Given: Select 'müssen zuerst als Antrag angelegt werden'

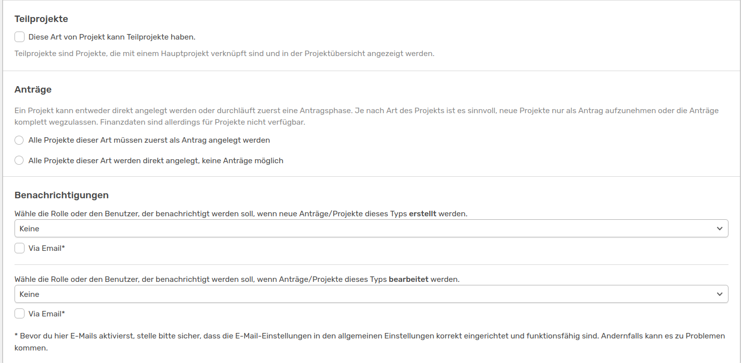Looking at the screenshot, I should [x=19, y=140].
